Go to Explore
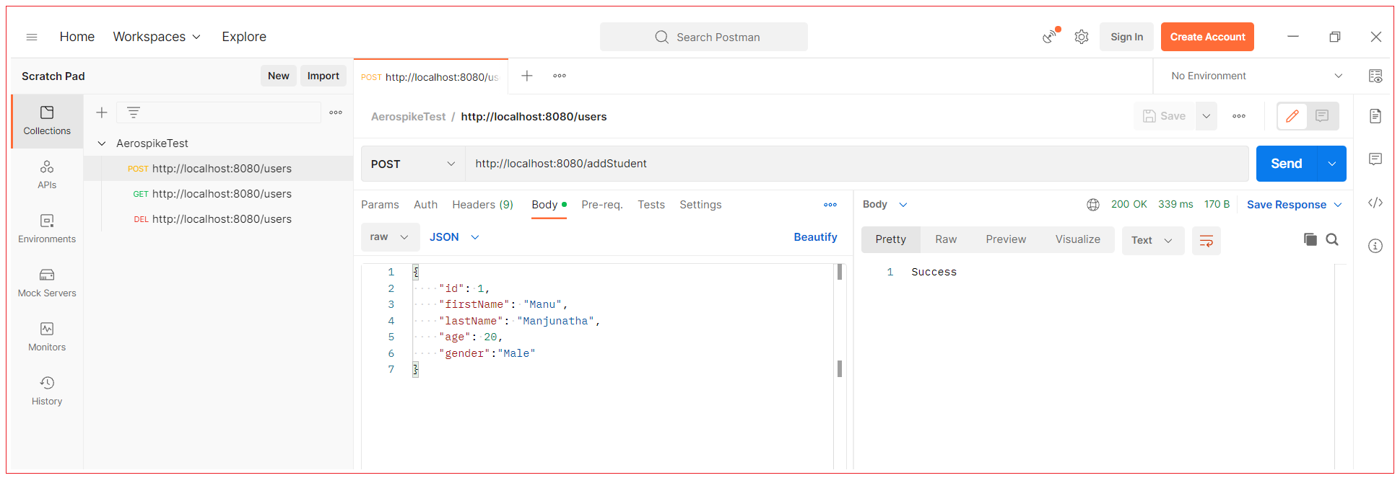The image size is (1400, 478). pos(244,37)
